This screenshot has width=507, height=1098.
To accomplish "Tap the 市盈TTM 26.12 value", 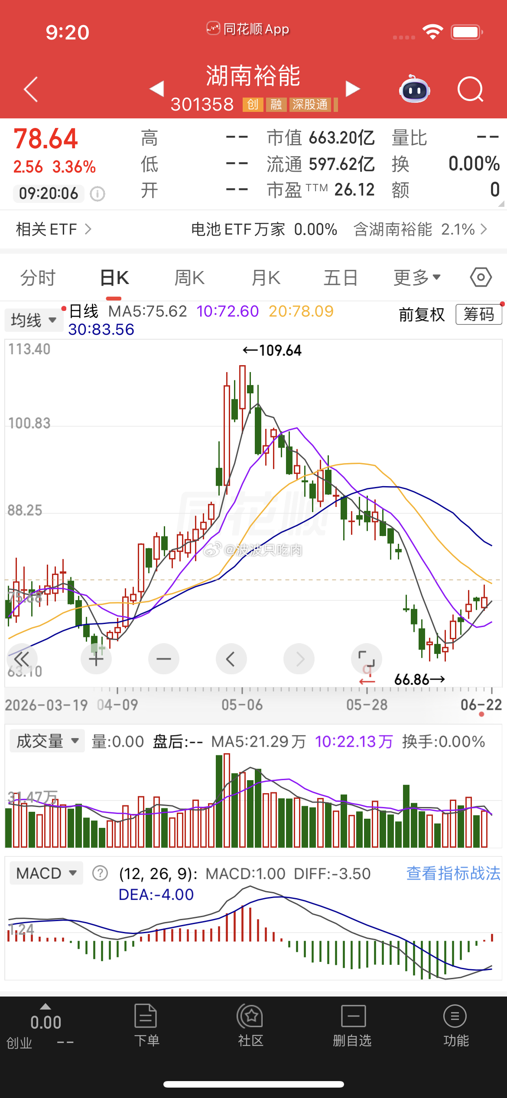I will pyautogui.click(x=321, y=190).
